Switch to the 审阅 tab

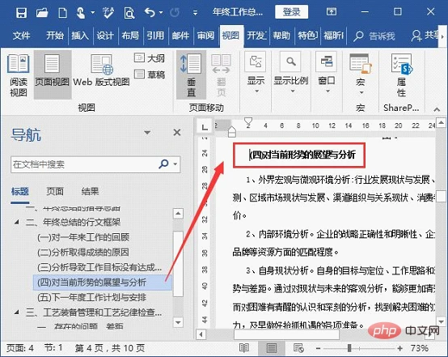205,36
